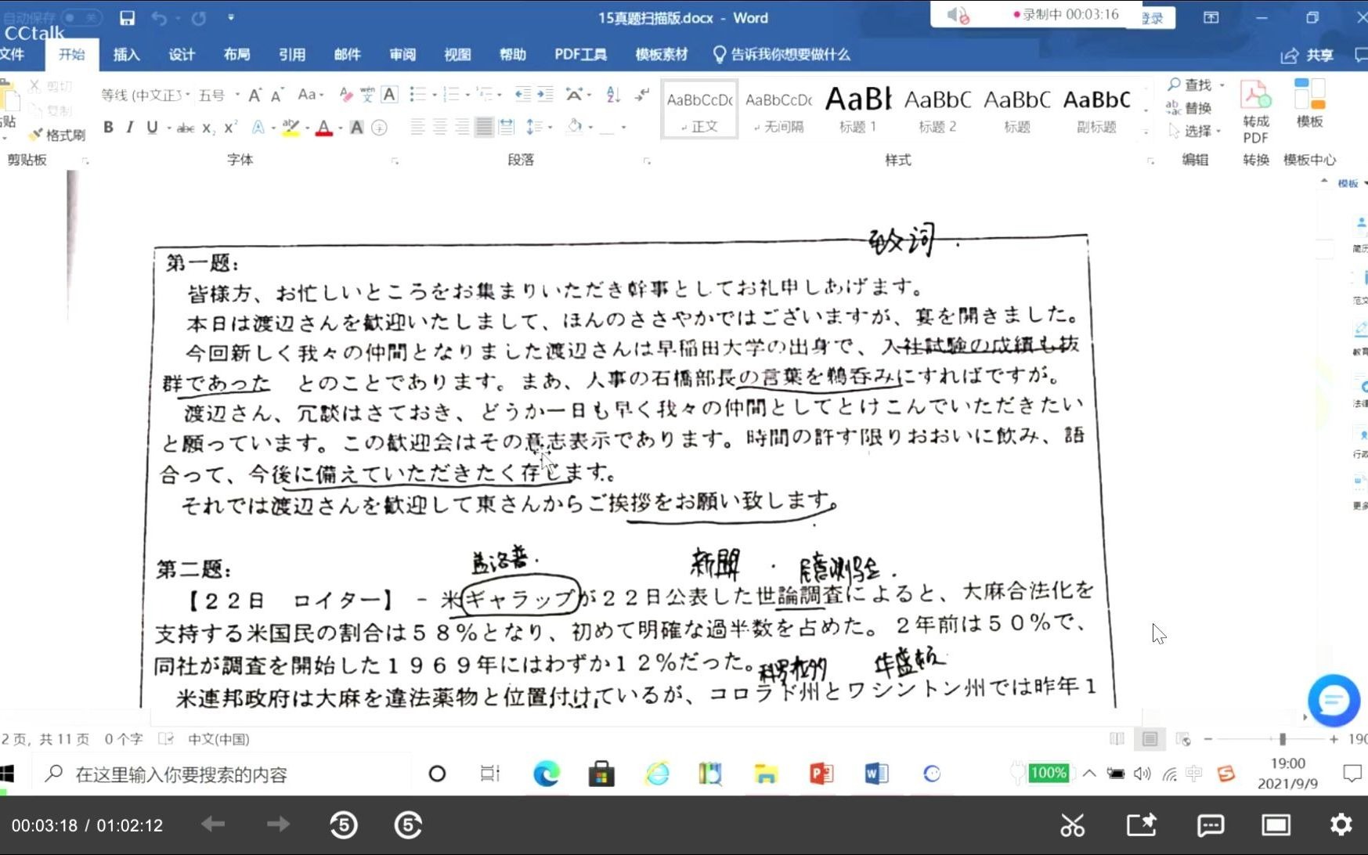Click the red font color A
The height and width of the screenshot is (855, 1368).
[323, 128]
